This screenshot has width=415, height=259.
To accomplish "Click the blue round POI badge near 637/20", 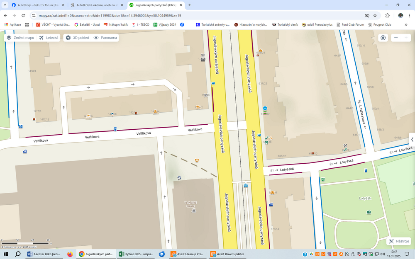I will click(265, 108).
